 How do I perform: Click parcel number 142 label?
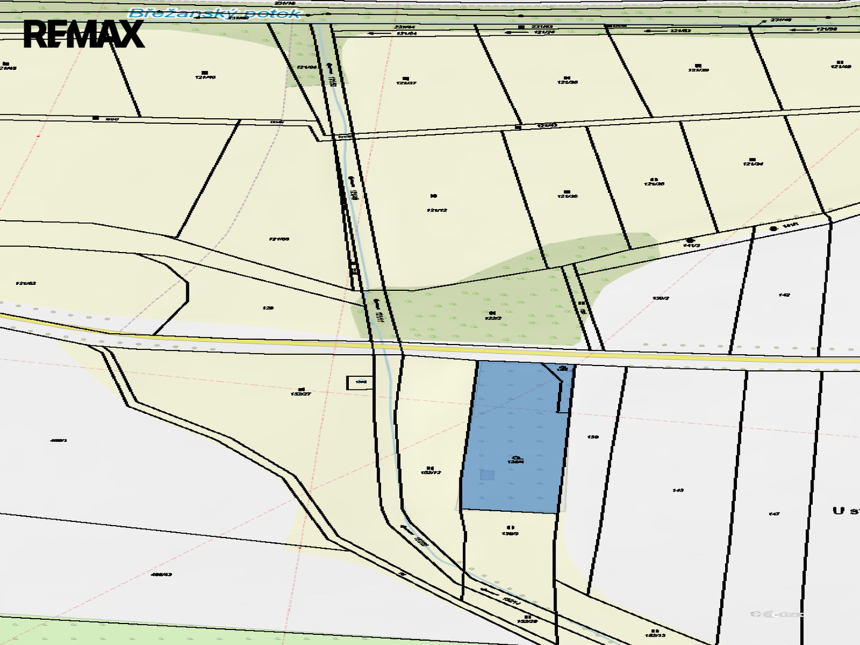pyautogui.click(x=784, y=295)
